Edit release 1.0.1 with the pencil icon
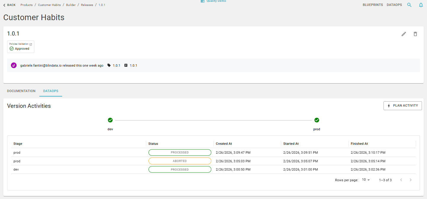Viewport: 427px width, 199px height. (404, 34)
